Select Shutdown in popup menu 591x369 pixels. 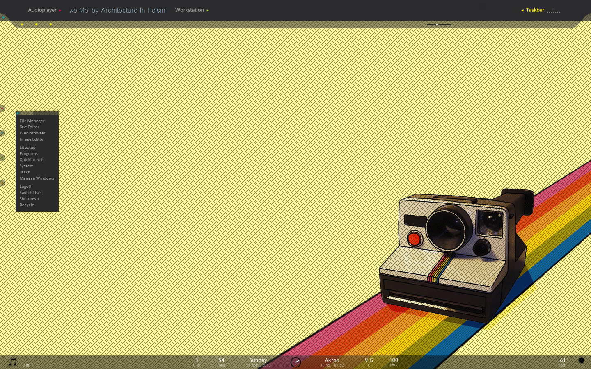tap(29, 198)
